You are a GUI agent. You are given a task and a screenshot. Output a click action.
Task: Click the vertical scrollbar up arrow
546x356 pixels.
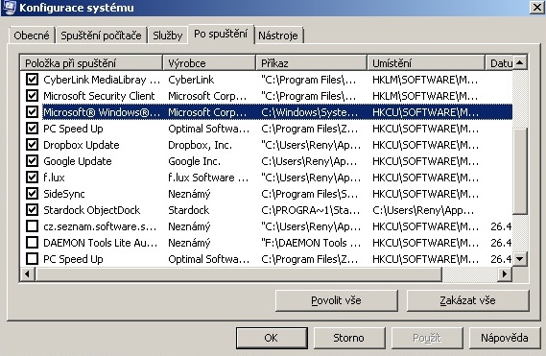520,62
